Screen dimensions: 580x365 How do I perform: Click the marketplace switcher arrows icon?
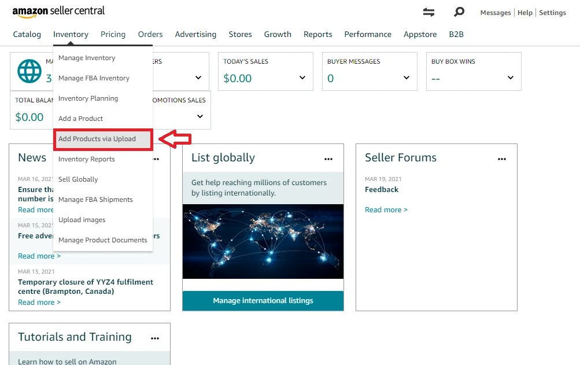click(428, 12)
